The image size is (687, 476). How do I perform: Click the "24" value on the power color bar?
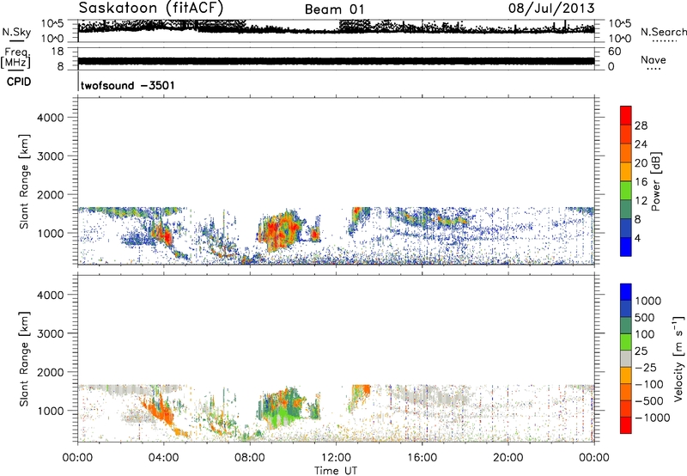(641, 144)
